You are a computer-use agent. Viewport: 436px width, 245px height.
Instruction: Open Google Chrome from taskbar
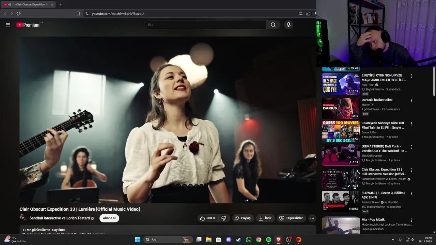click(x=259, y=240)
